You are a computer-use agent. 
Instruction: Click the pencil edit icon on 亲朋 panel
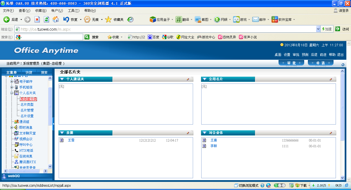point(188,133)
